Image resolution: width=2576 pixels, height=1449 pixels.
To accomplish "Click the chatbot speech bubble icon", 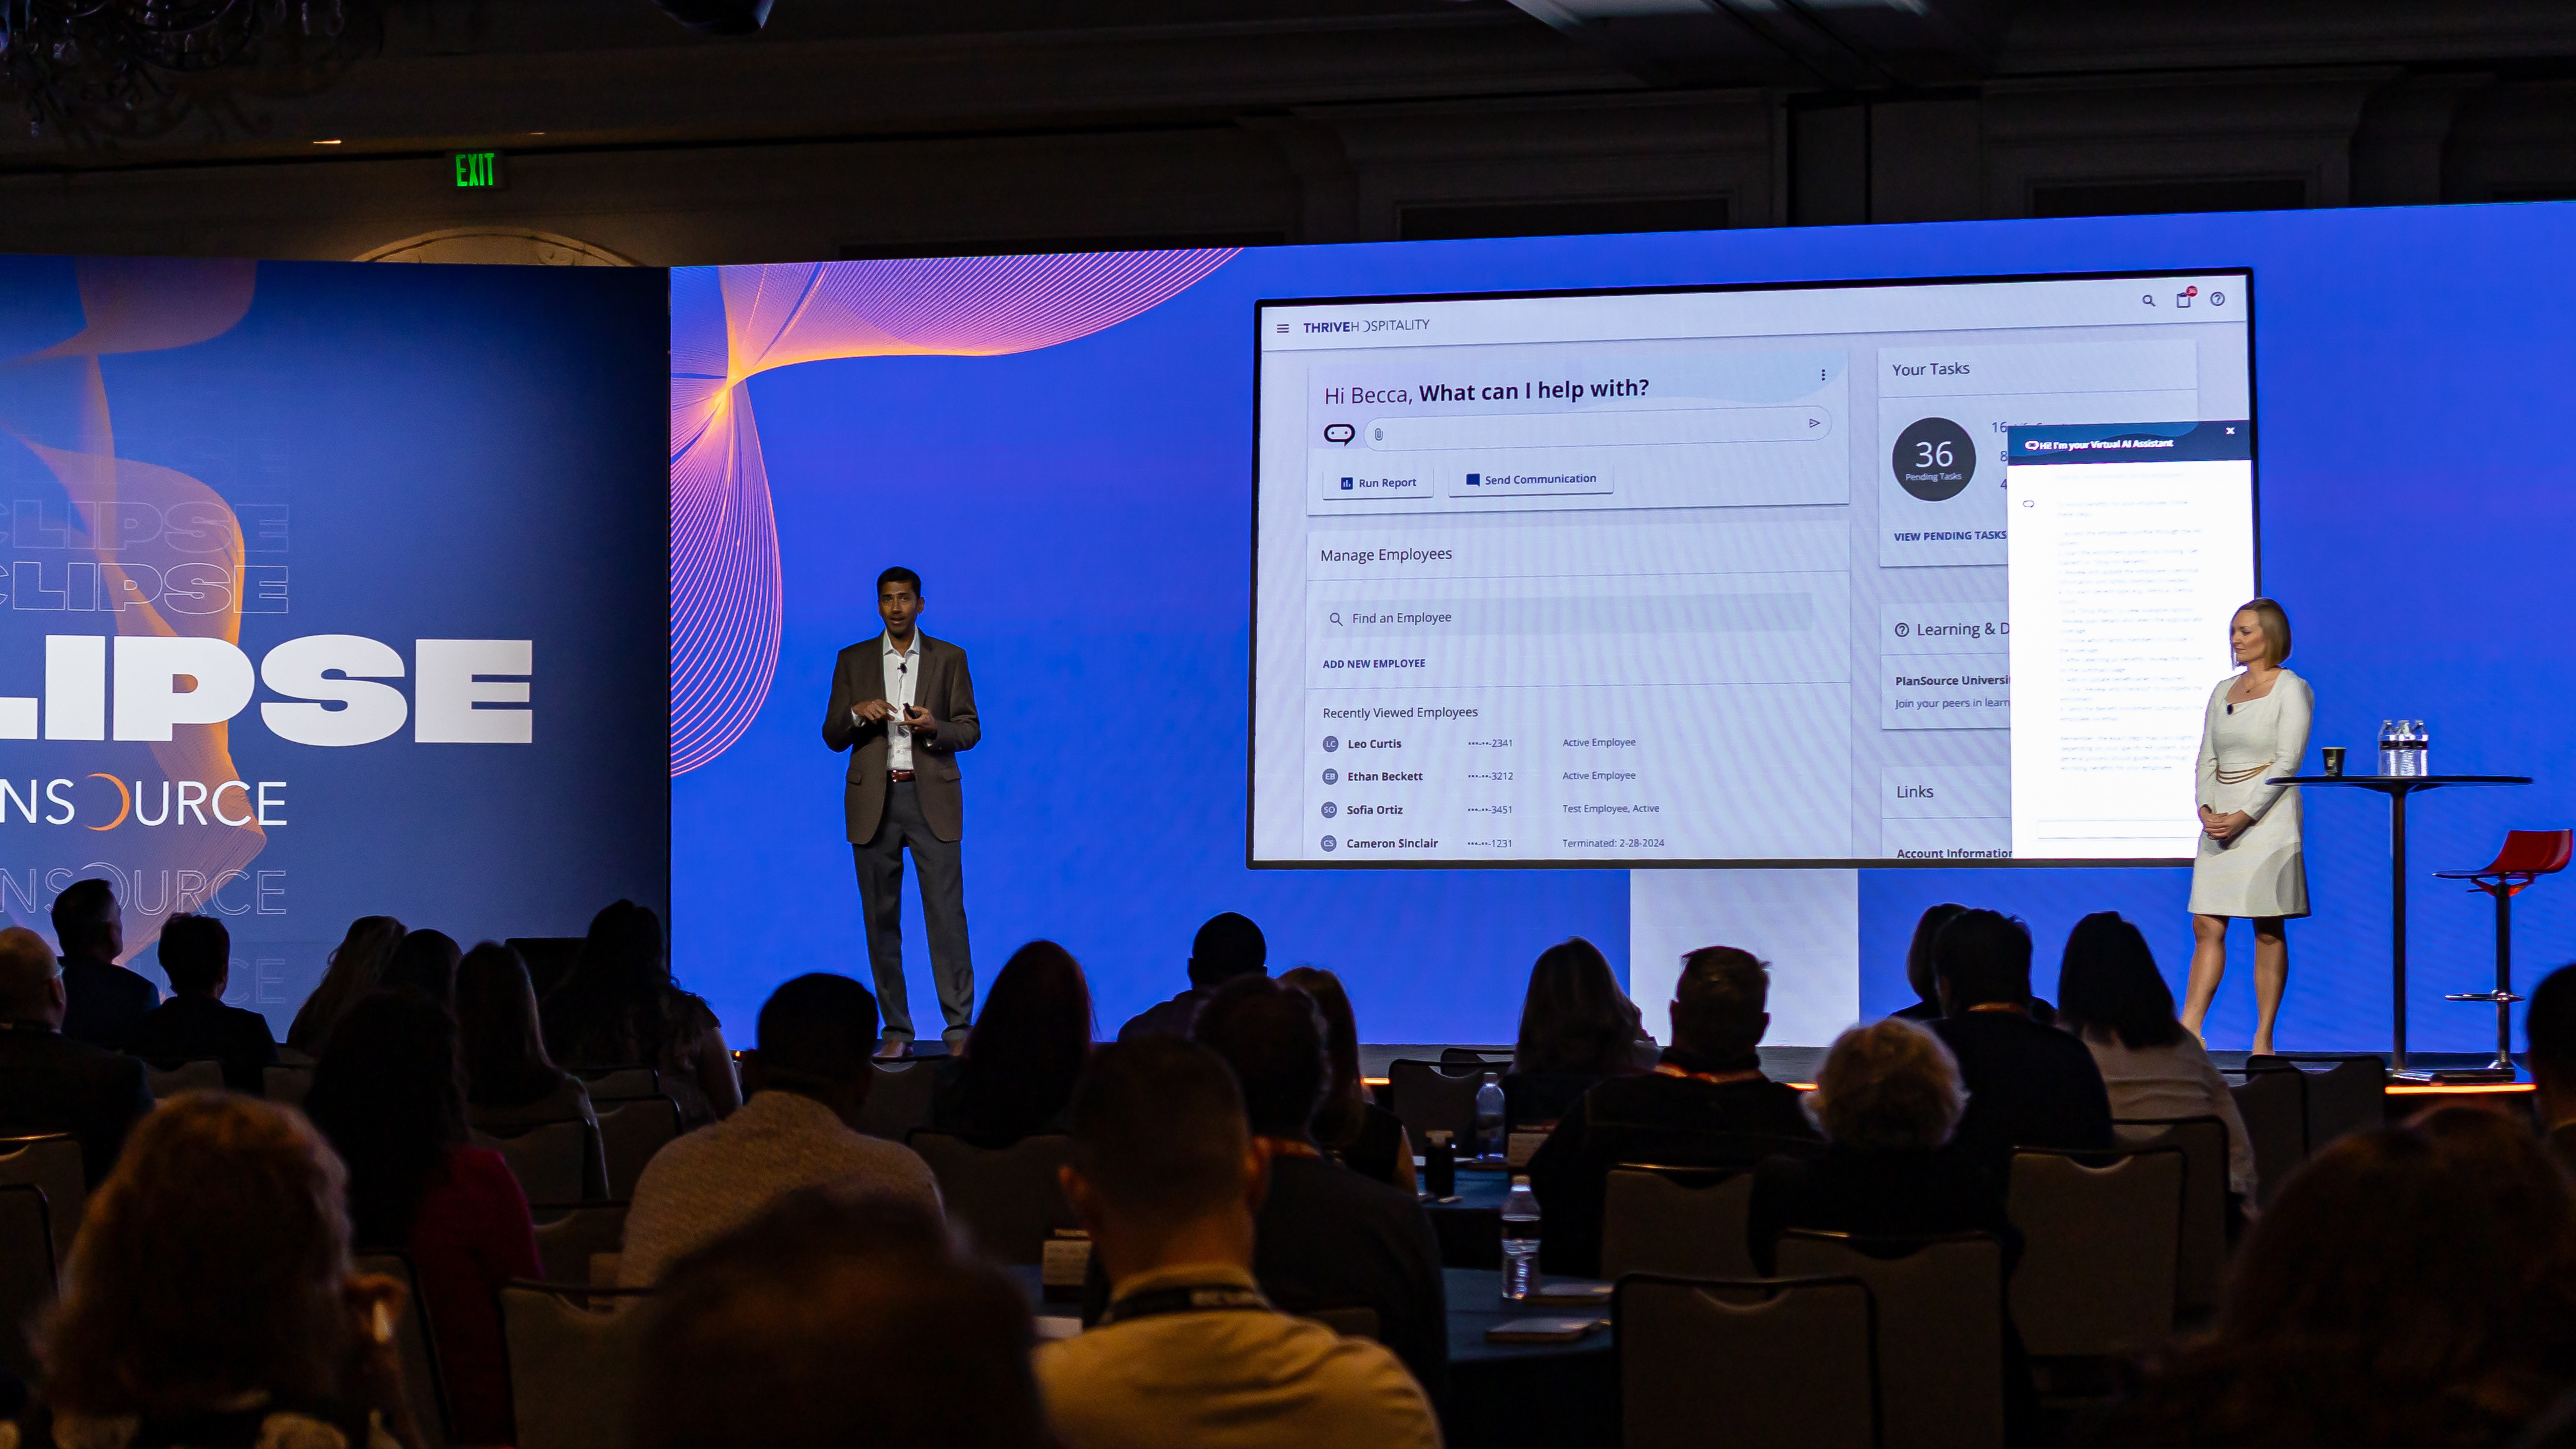I will click(1339, 434).
